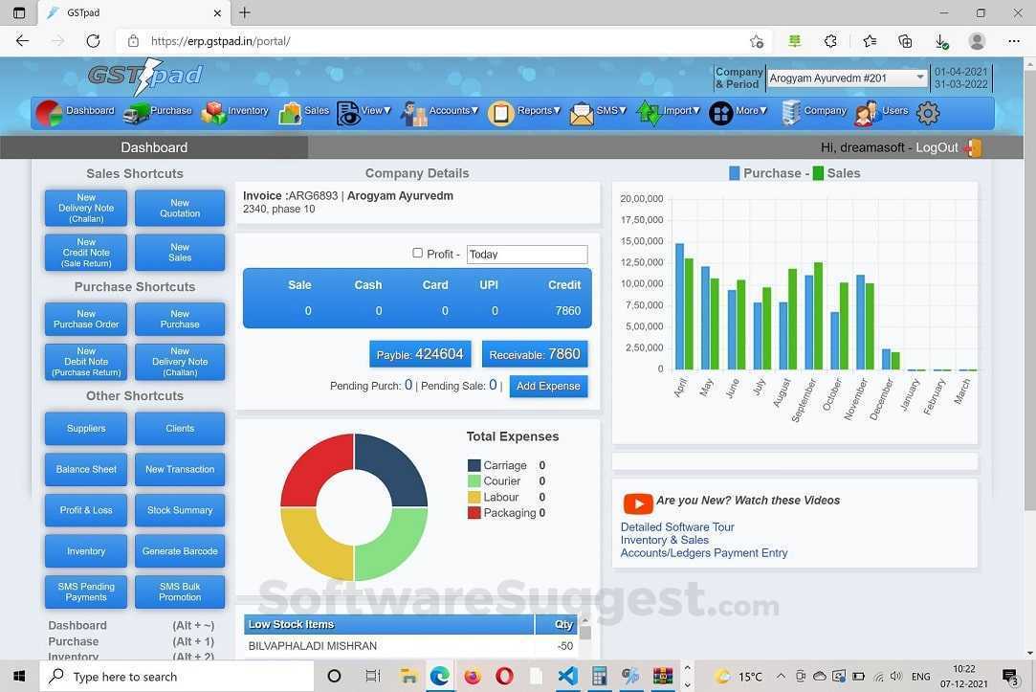Open the Arogyam Ayurvedm company period selector

(x=845, y=78)
